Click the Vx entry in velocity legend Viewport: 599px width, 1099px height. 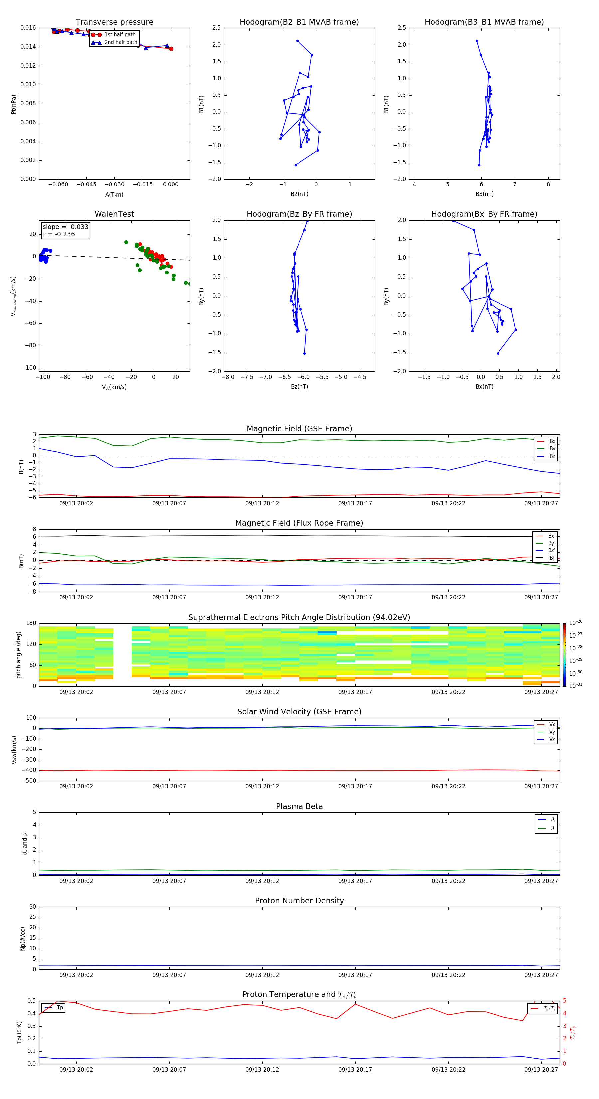point(546,724)
